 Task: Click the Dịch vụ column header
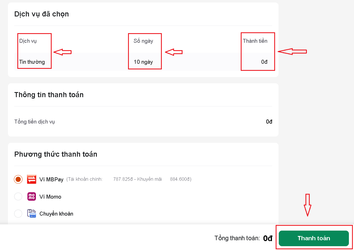[x=28, y=41]
